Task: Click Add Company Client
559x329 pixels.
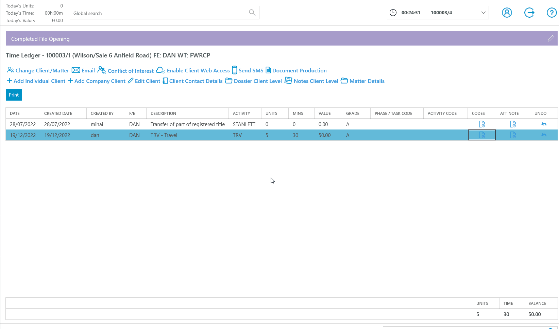Action: pyautogui.click(x=97, y=81)
